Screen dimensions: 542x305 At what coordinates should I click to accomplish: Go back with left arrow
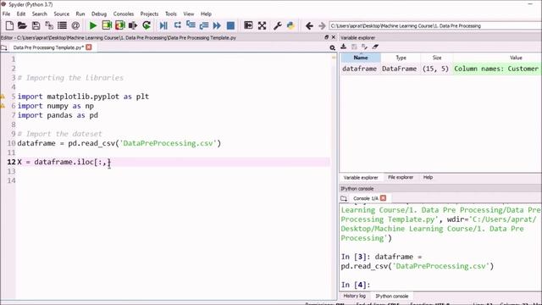(309, 26)
